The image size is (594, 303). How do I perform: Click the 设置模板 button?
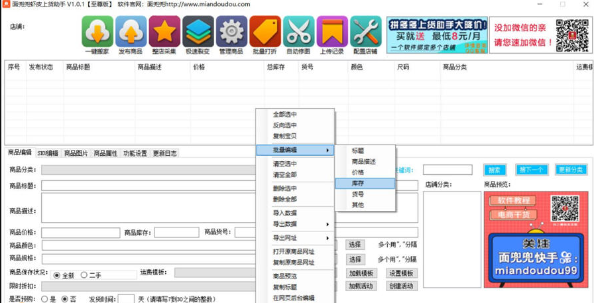pos(402,273)
